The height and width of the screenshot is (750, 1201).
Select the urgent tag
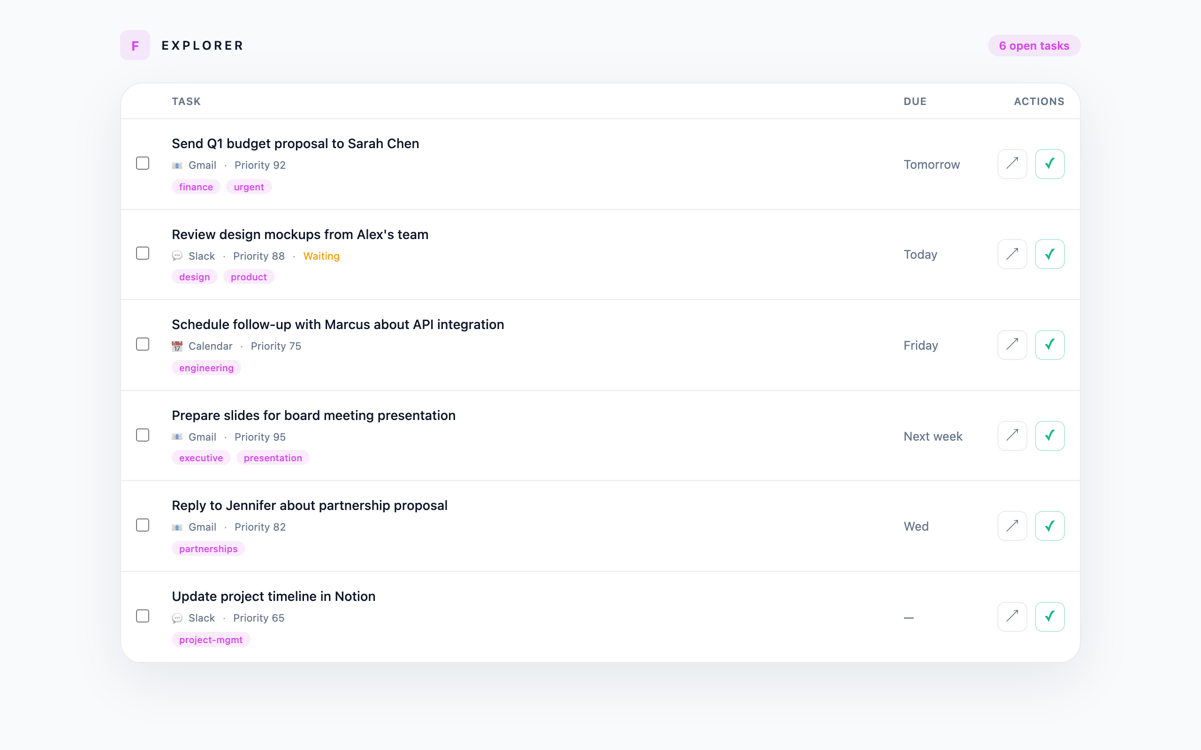pyautogui.click(x=249, y=187)
